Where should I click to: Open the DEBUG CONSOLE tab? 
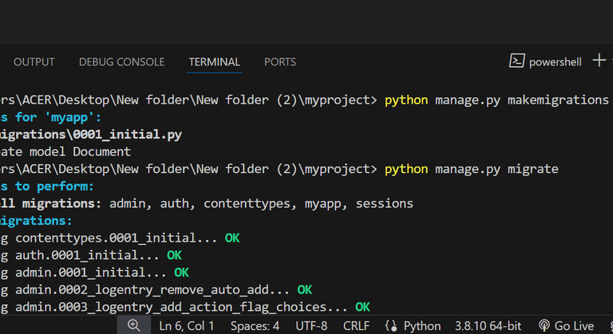tap(121, 62)
